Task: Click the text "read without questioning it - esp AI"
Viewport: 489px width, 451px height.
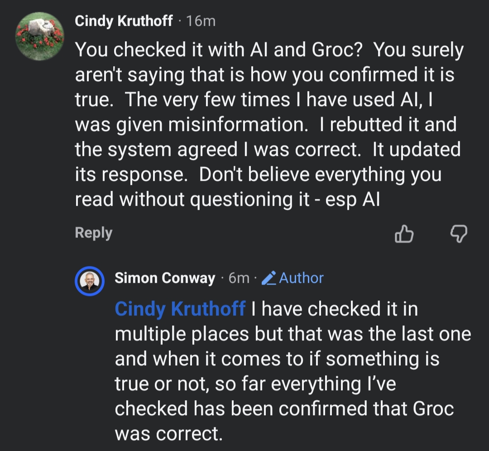Action: 227,199
